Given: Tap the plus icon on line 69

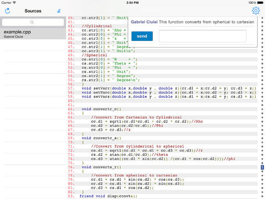Looking at the screenshot, I should pyautogui.click(x=262, y=138).
